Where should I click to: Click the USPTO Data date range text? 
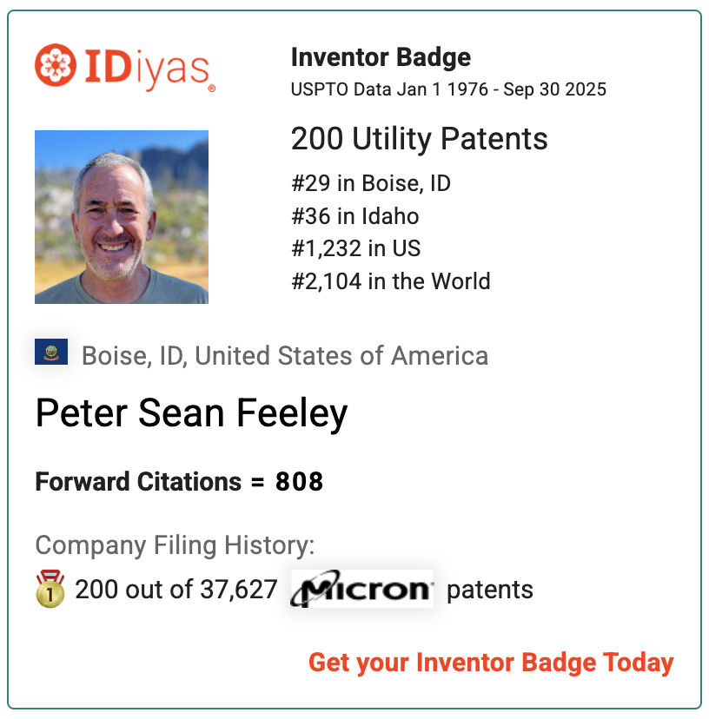[x=448, y=89]
